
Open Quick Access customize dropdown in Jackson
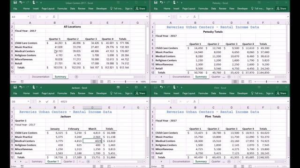pyautogui.click(x=41, y=87)
